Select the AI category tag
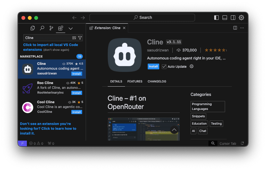 coord(193,131)
